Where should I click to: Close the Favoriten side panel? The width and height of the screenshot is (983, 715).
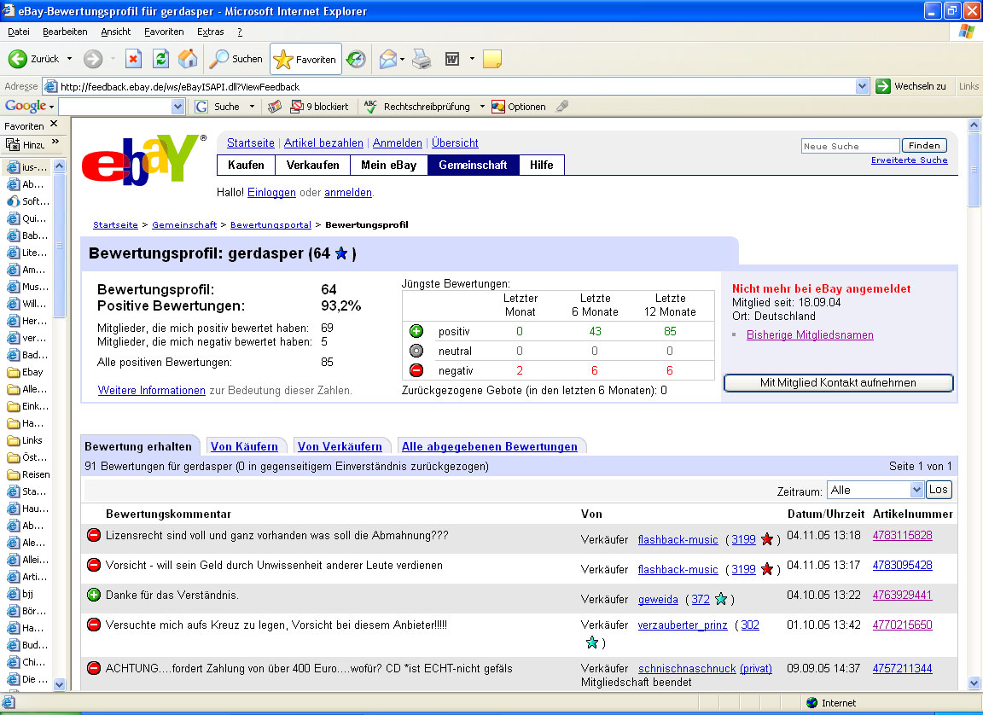pos(54,124)
